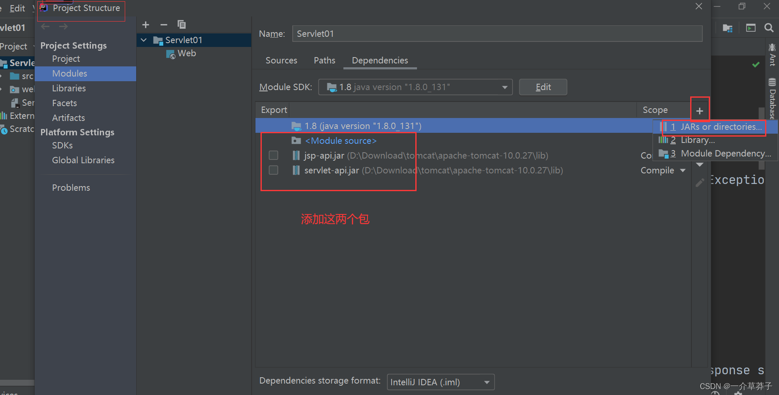Choose Module Dependency... from add menu

pos(716,154)
